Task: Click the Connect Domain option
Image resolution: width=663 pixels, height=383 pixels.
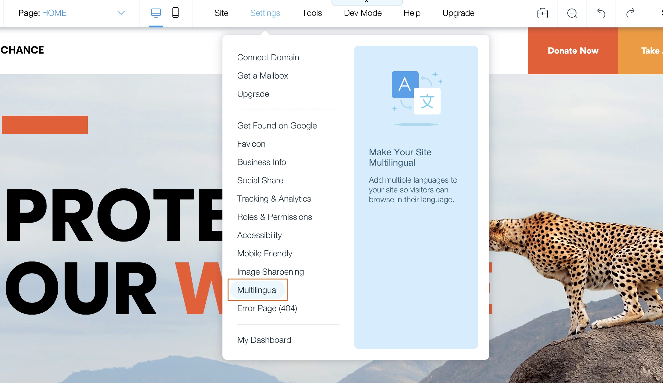Action: [x=268, y=58]
